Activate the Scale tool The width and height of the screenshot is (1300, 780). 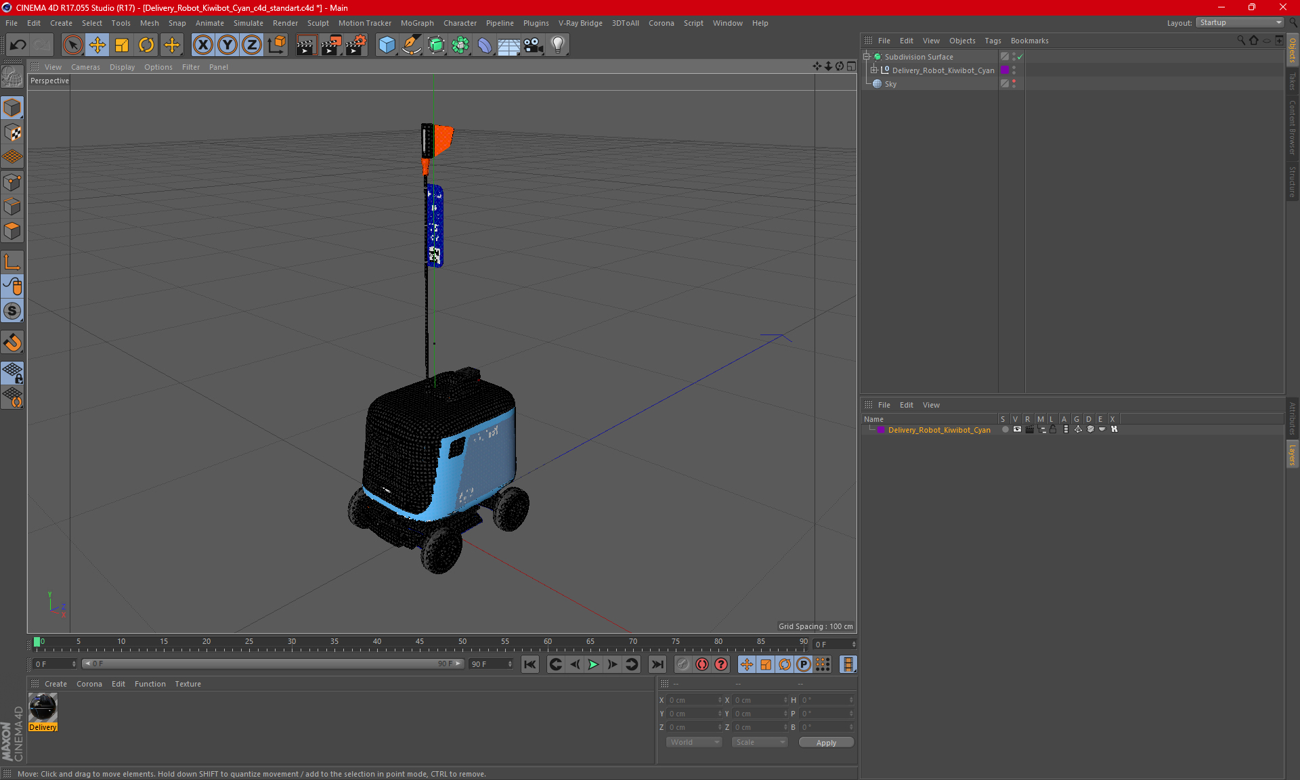122,45
